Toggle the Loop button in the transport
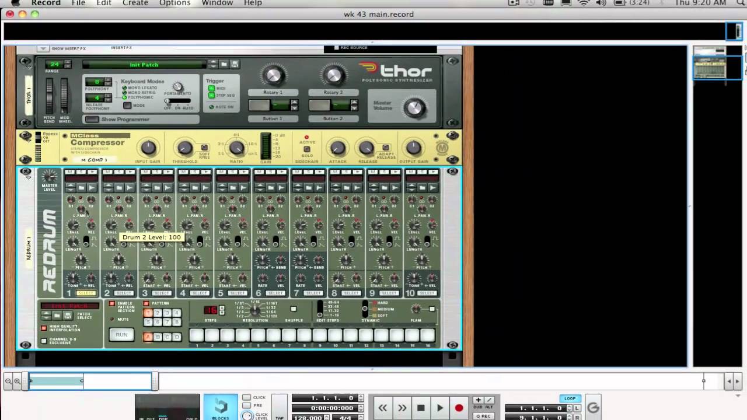This screenshot has width=747, height=420. tap(570, 398)
